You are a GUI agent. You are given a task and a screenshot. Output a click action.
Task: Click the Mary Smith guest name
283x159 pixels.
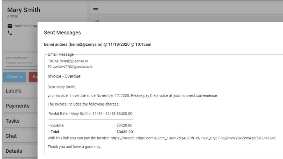pyautogui.click(x=24, y=10)
